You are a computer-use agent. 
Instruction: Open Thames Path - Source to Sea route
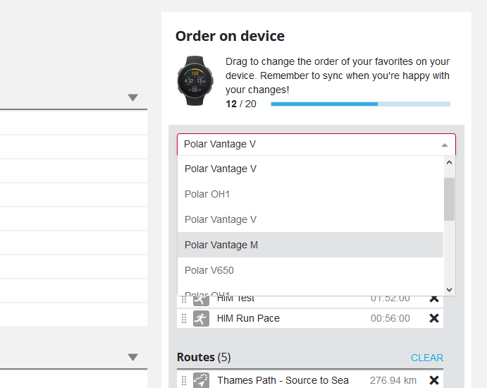(283, 380)
